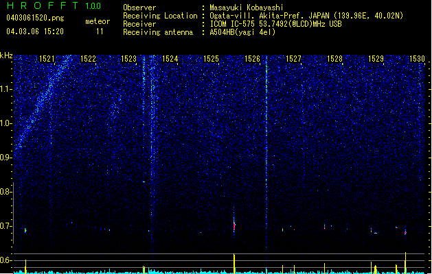
Task: Click the Receiving antenna label
Action: (158, 32)
